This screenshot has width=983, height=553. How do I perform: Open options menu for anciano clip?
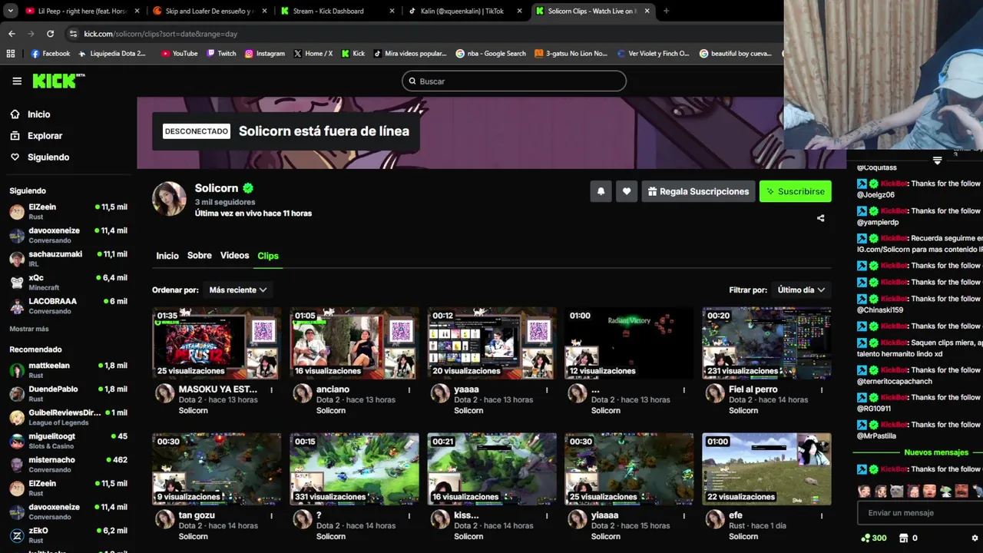coord(409,389)
